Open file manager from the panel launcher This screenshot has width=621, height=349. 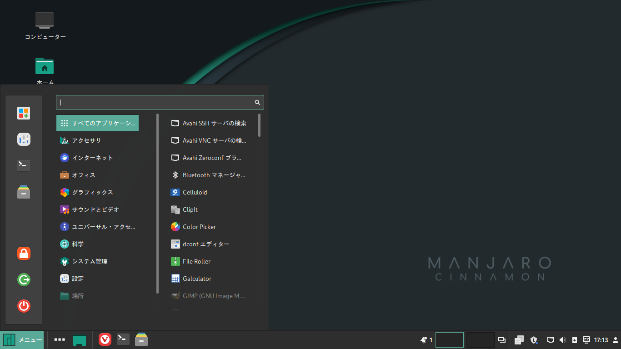tap(141, 339)
